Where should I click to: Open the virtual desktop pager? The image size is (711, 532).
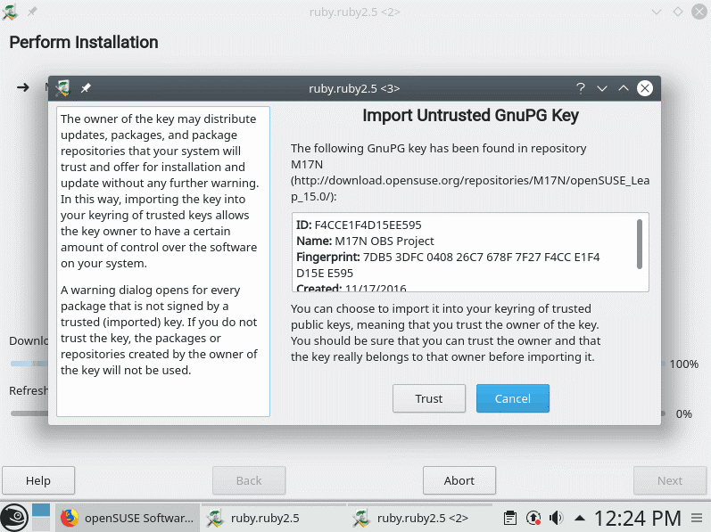[x=41, y=518]
